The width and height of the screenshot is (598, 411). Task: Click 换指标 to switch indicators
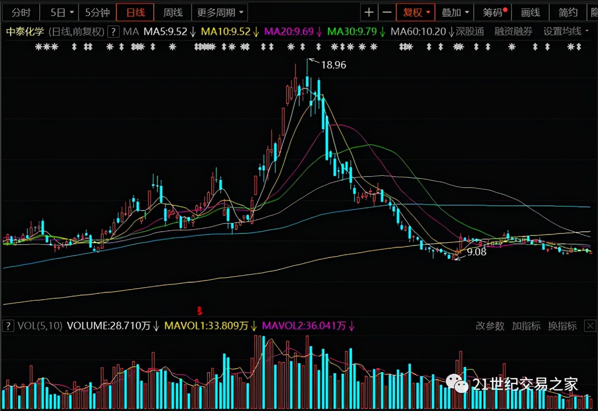coord(563,326)
